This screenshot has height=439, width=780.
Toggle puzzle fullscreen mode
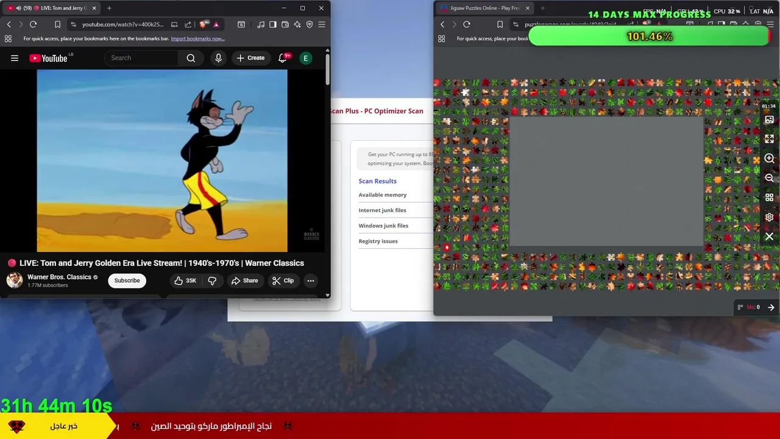point(769,139)
